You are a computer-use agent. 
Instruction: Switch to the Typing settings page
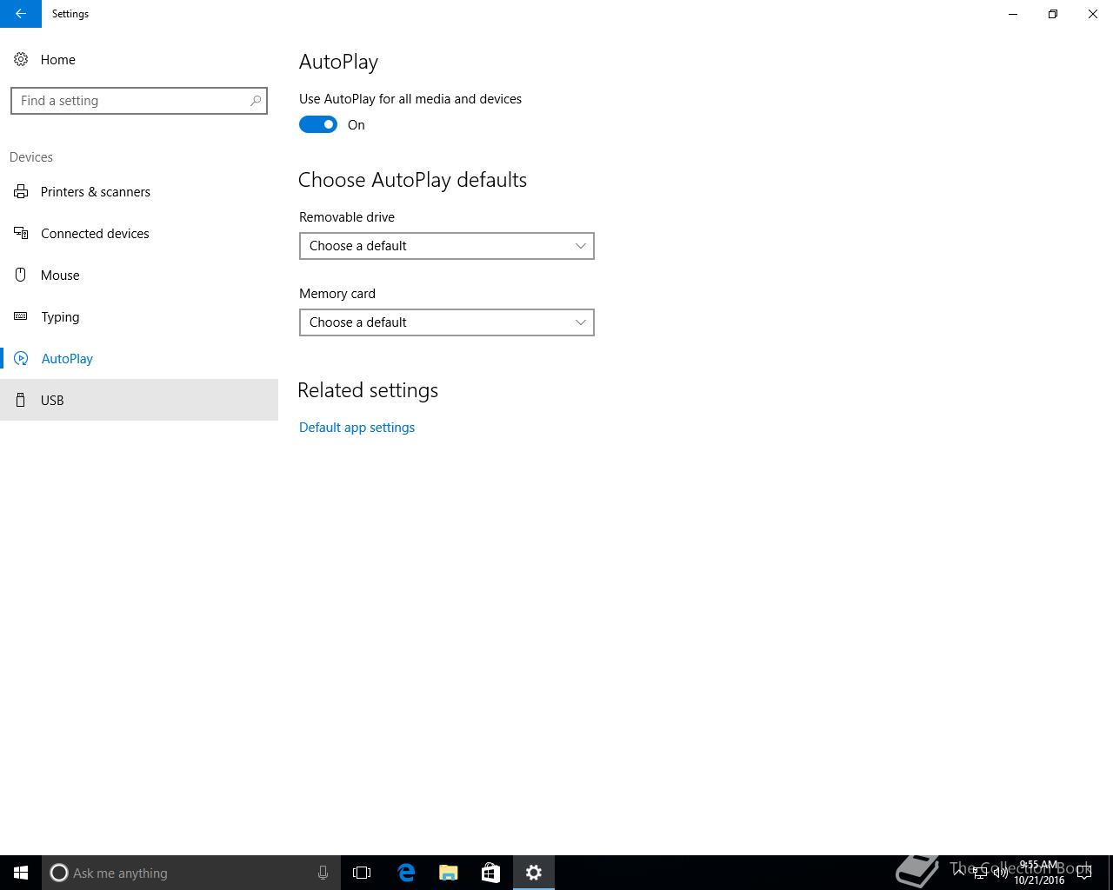139,316
